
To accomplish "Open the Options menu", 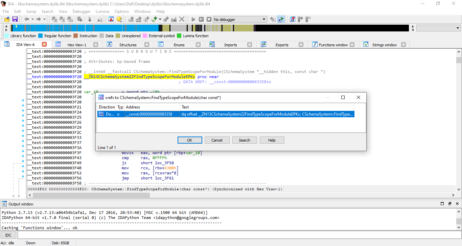I will (x=122, y=11).
